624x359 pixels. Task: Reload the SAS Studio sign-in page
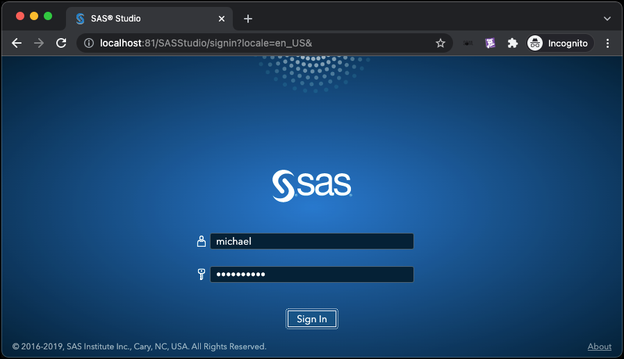pyautogui.click(x=61, y=43)
